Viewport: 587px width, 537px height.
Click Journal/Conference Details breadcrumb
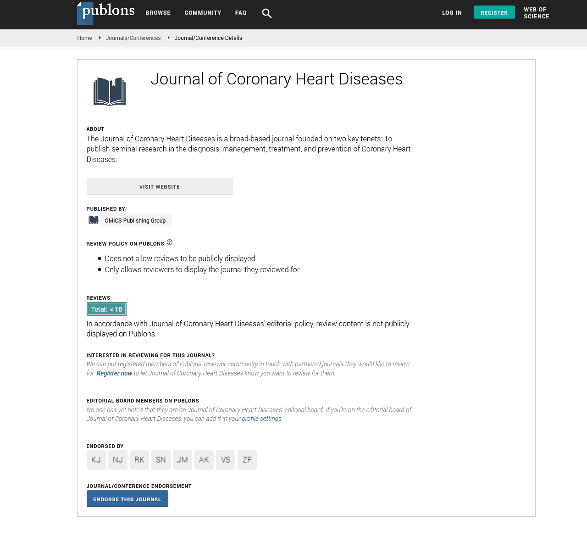pyautogui.click(x=208, y=38)
